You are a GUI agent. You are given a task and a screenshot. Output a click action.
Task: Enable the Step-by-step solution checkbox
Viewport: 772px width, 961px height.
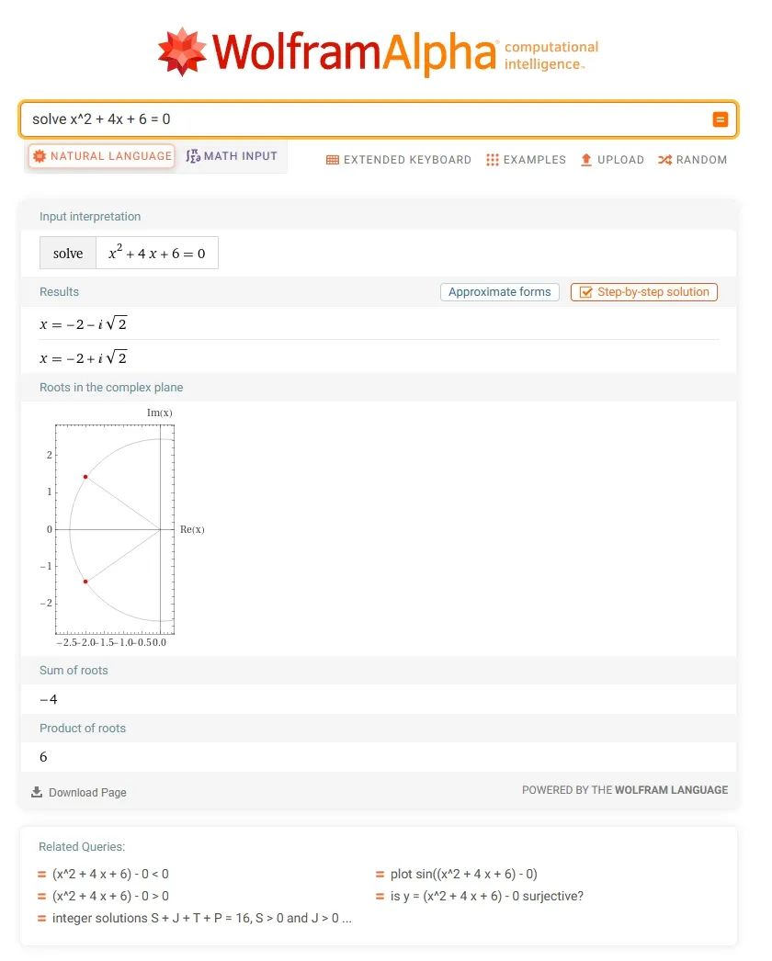586,291
